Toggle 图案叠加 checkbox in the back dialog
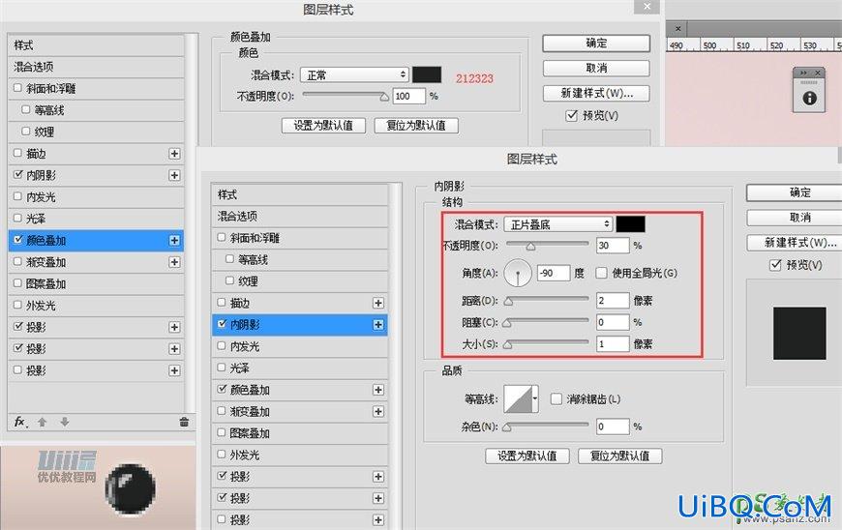Screen dimensions: 842x530 [x=17, y=283]
